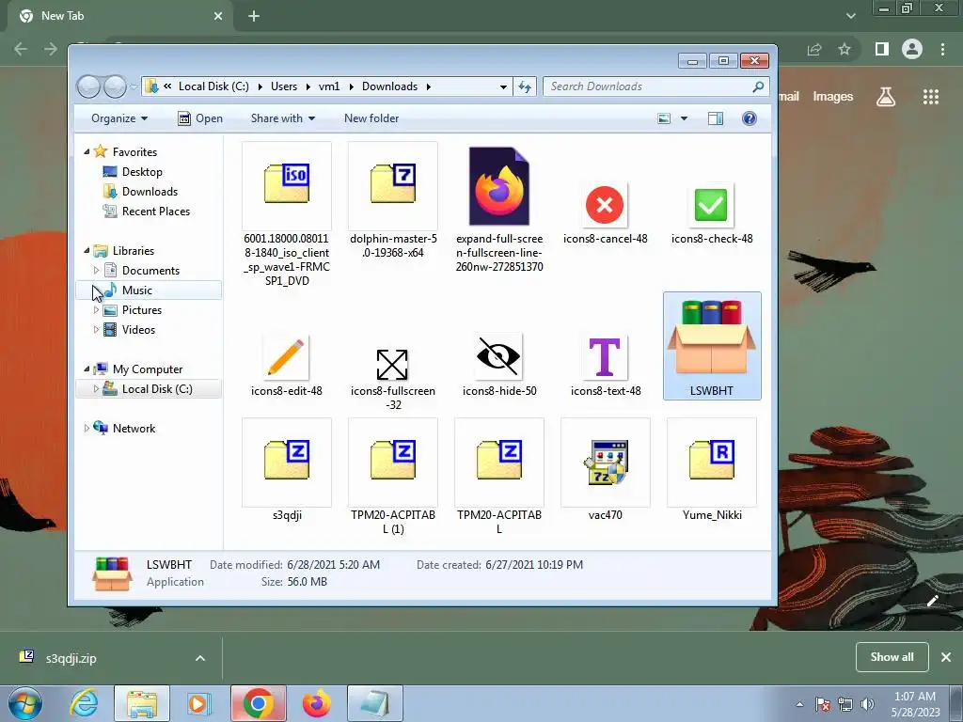Select the icons8-hide-50 eye file
Viewport: 963px width, 722px height.
(499, 365)
